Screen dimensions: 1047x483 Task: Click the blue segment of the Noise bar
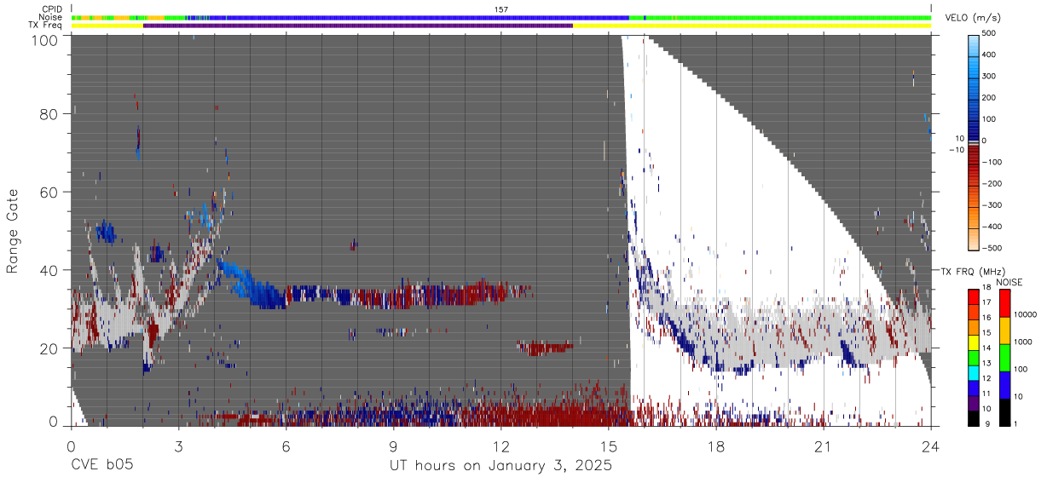(x=418, y=17)
